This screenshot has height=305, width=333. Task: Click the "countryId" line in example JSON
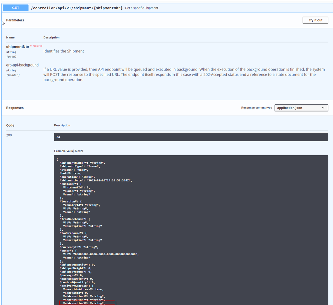[x=82, y=205]
